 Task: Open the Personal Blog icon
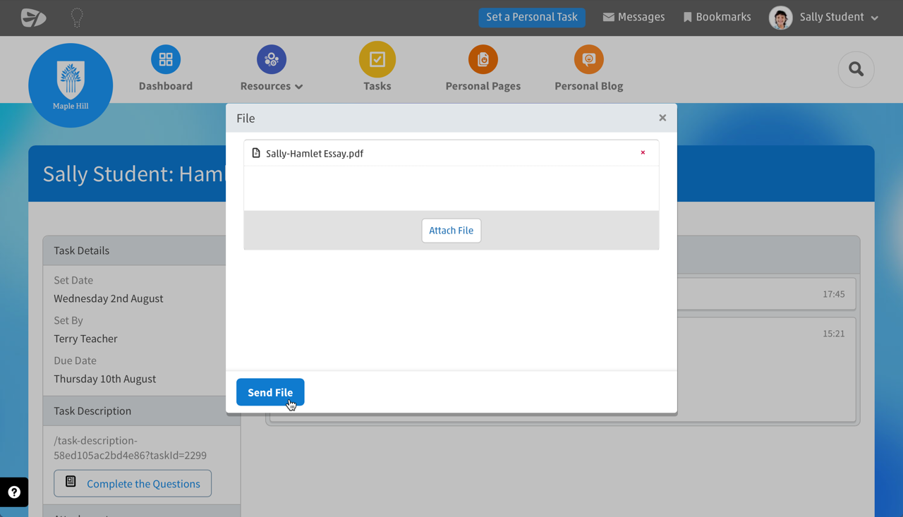click(588, 60)
